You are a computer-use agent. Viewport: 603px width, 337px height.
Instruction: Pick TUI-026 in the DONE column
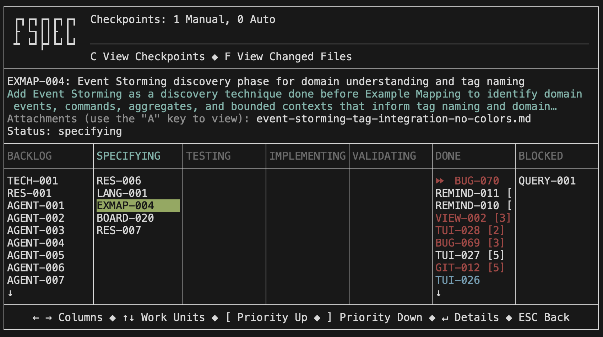coord(457,280)
